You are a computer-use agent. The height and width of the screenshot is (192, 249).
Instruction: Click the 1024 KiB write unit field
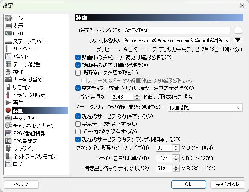[x=164, y=158]
